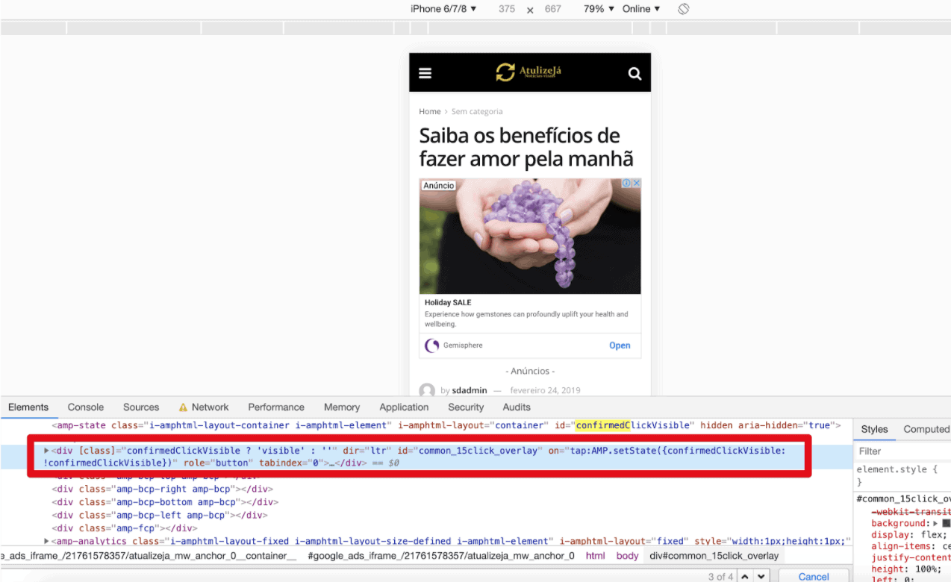Click the sdadmin author link
951x582 pixels.
coord(470,390)
